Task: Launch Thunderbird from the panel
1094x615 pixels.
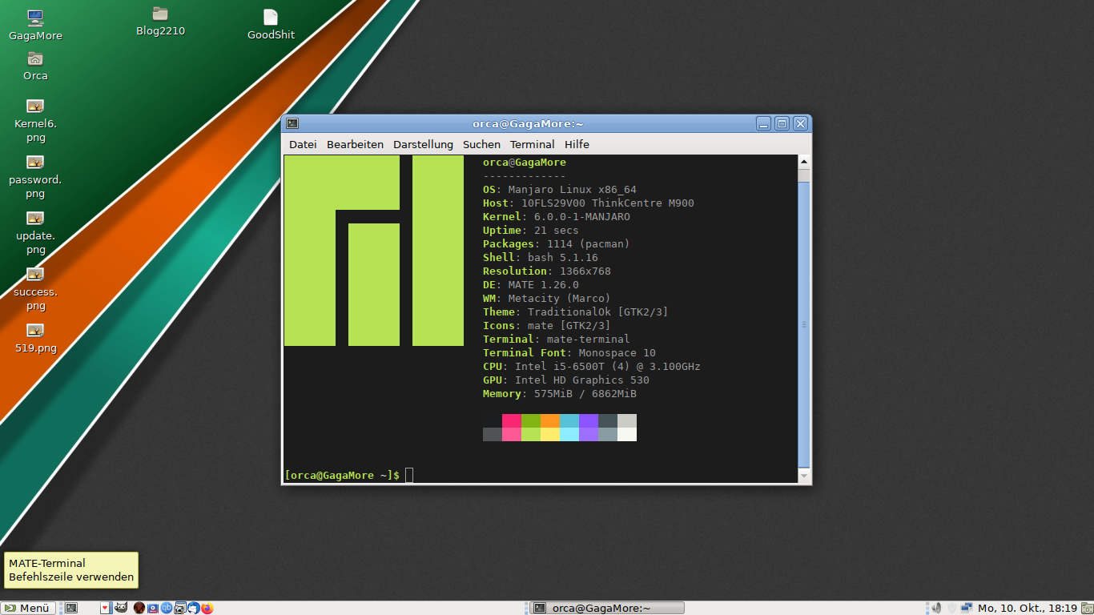Action: (x=193, y=608)
